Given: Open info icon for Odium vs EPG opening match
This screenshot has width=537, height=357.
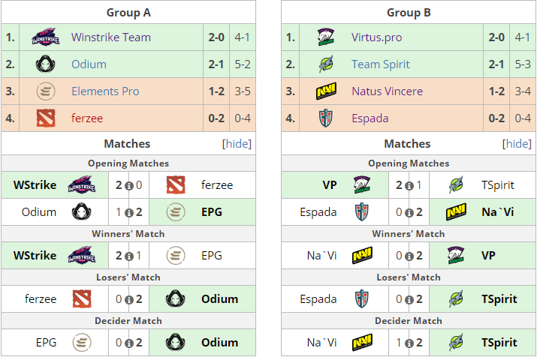Looking at the screenshot, I should click(x=129, y=213).
